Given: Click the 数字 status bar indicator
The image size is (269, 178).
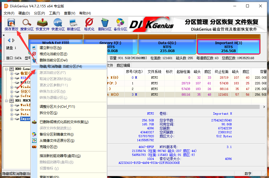Looking at the screenshot, I should pyautogui.click(x=248, y=173).
